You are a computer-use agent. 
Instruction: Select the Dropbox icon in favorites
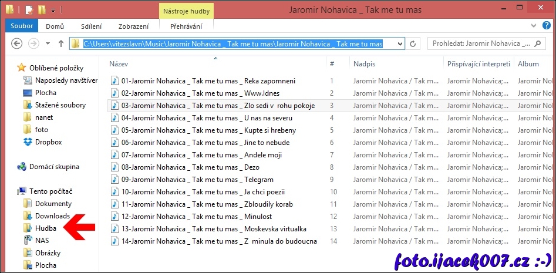point(27,142)
